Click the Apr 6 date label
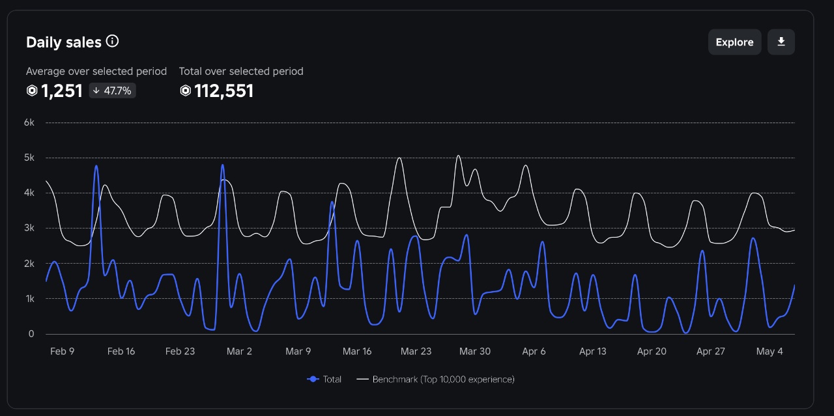The height and width of the screenshot is (416, 834). (534, 352)
